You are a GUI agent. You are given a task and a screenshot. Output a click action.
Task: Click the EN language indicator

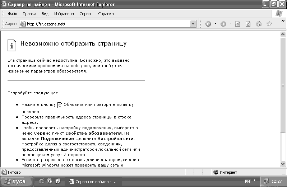(x=247, y=182)
